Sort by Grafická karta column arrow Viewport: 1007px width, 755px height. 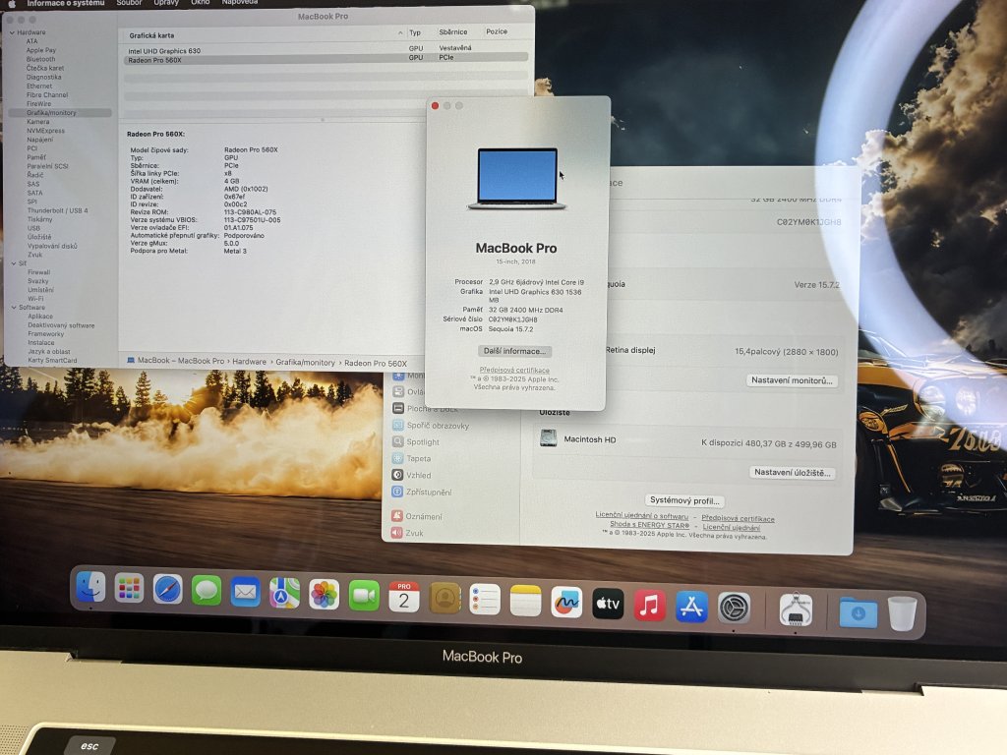400,32
